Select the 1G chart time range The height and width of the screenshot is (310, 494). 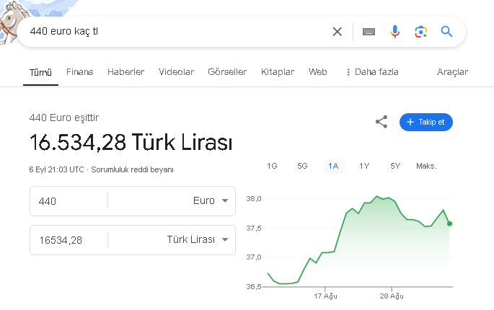click(x=272, y=166)
